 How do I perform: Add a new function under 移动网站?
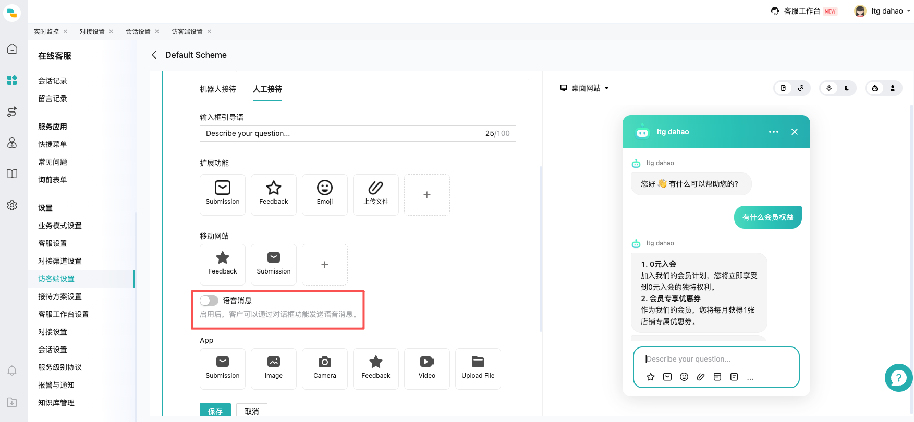pos(325,264)
